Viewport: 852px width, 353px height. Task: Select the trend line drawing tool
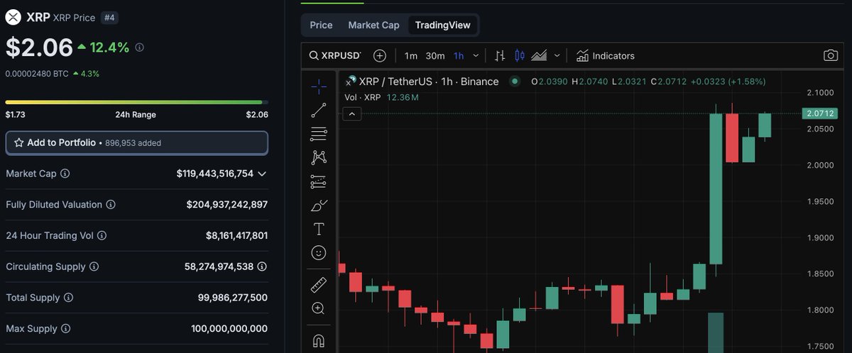tap(319, 110)
